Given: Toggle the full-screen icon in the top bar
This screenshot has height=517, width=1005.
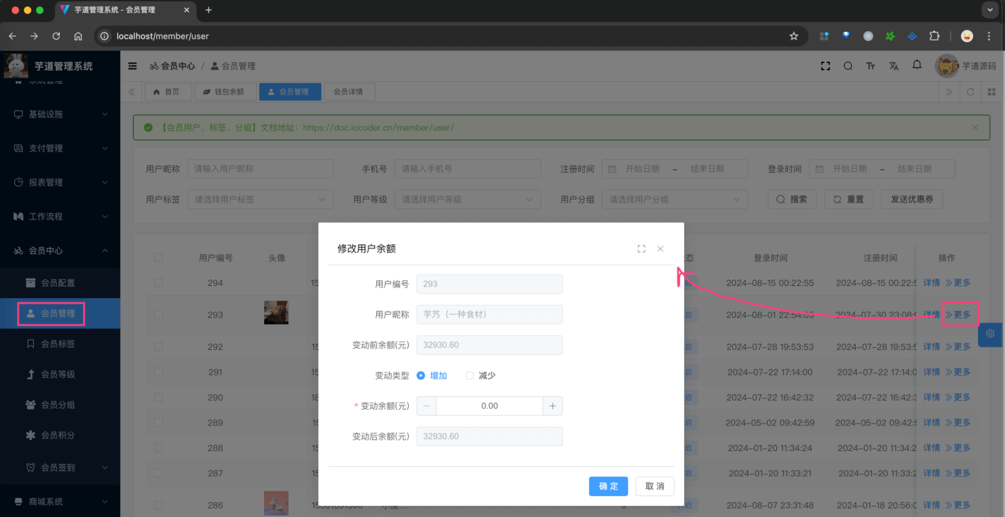Looking at the screenshot, I should coord(825,66).
